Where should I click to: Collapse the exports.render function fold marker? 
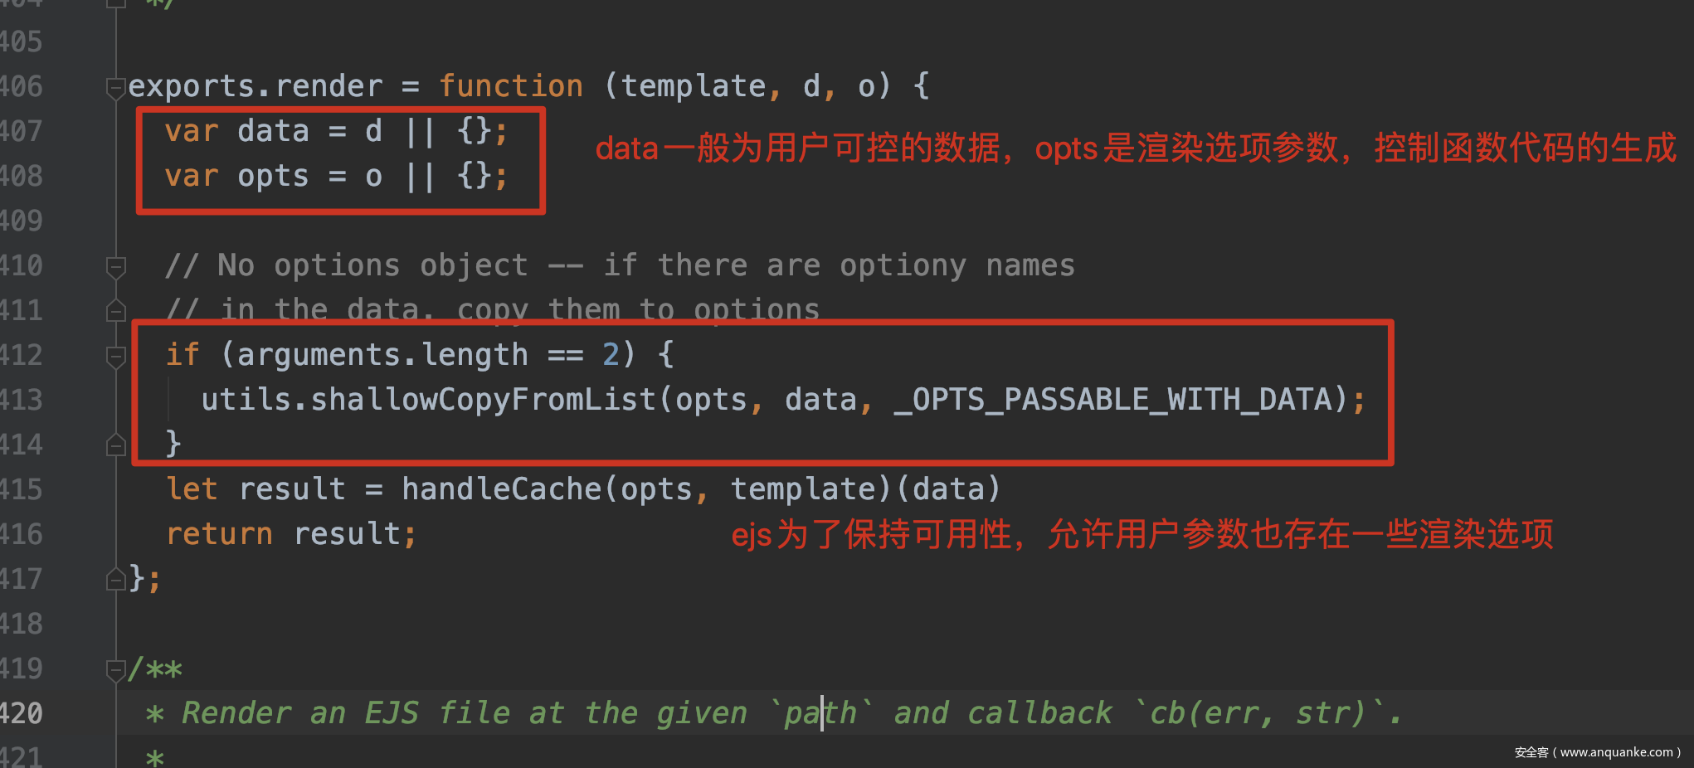(x=116, y=86)
